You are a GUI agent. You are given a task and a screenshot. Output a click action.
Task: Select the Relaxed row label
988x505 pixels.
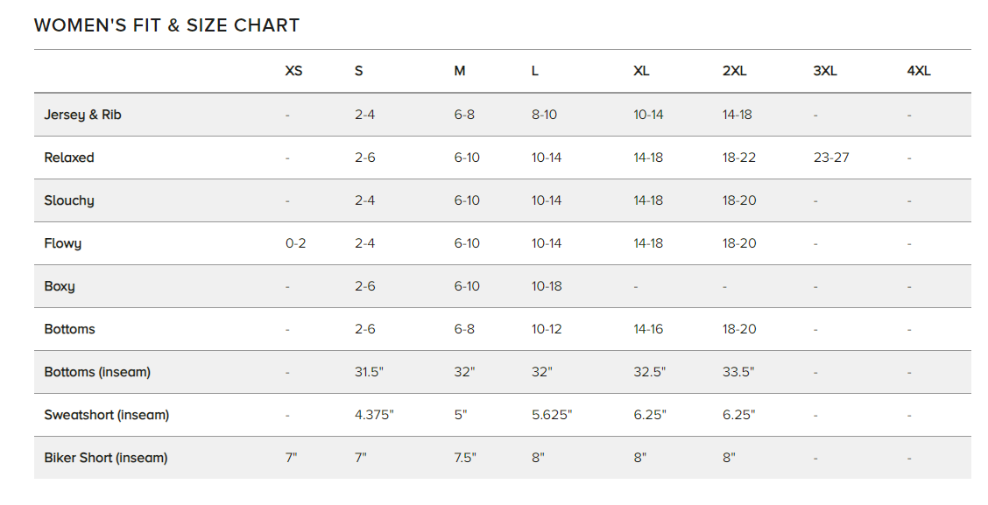tap(69, 158)
